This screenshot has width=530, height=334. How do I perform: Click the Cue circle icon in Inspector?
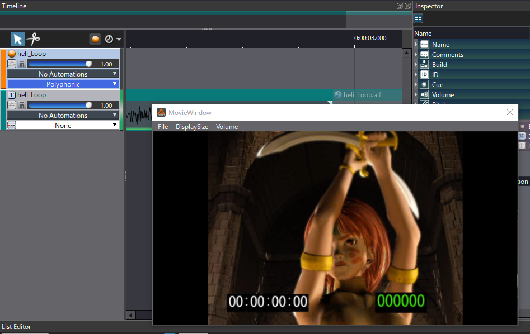[x=424, y=84]
